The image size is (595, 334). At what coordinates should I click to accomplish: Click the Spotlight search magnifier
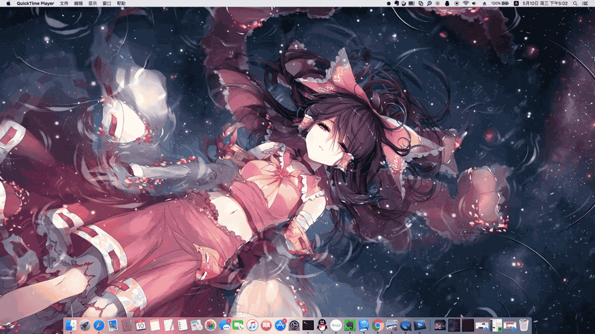pos(574,3)
